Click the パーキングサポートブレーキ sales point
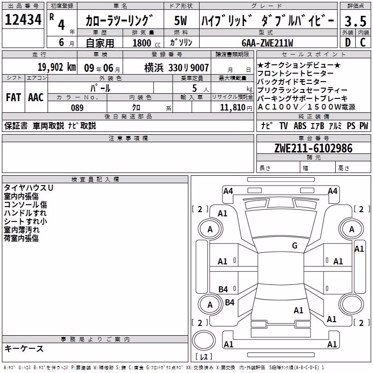Image resolution: width=373 pixels, height=373 pixels. [x=302, y=98]
